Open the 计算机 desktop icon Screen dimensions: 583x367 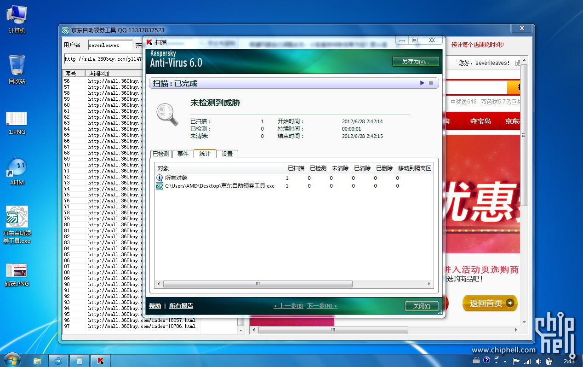tap(17, 19)
